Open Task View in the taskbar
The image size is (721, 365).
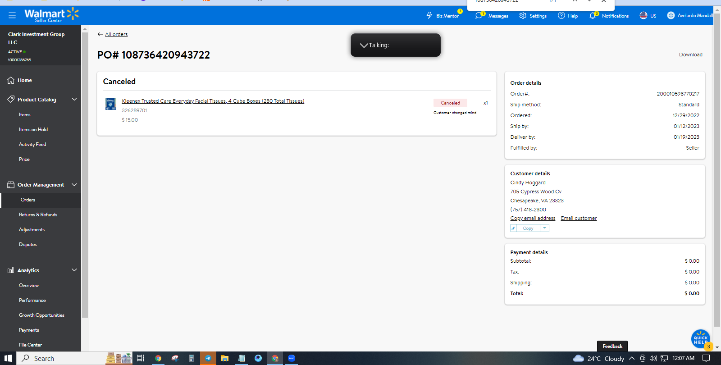[141, 358]
